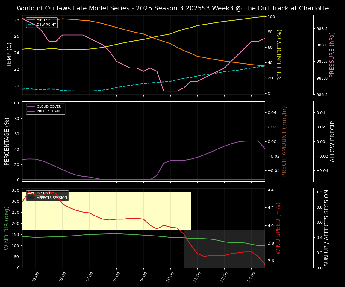The width and height of the screenshot is (345, 287).
Task: Click the AFFECTS SESSION legend label
Action: pyautogui.click(x=52, y=198)
